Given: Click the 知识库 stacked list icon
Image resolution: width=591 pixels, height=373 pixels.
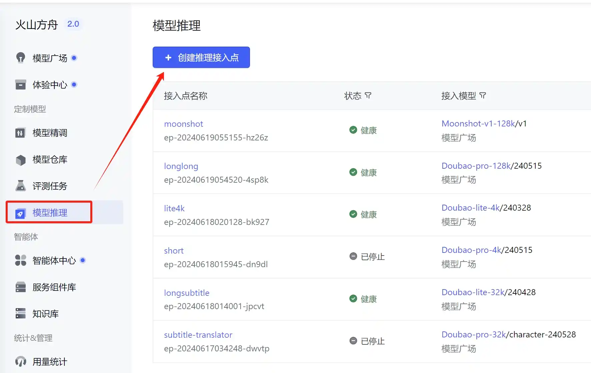Looking at the screenshot, I should point(21,313).
